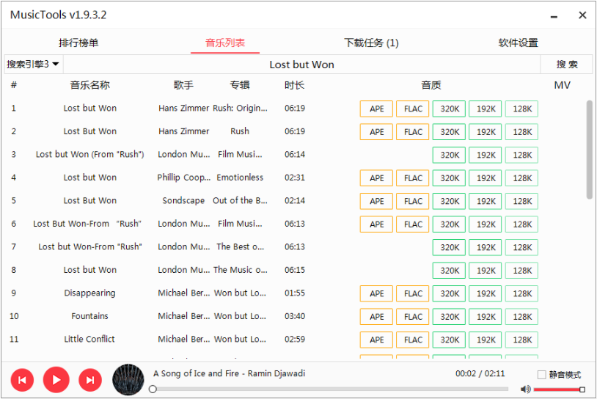The image size is (597, 399).
Task: Click the search box containing Lost but Won
Action: pyautogui.click(x=301, y=65)
